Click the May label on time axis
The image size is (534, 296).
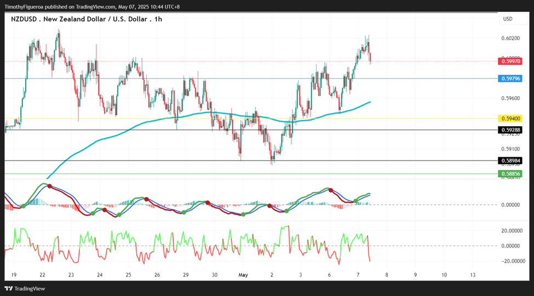pos(243,275)
